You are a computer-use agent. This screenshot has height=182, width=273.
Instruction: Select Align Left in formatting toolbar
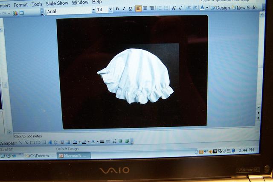138,9
